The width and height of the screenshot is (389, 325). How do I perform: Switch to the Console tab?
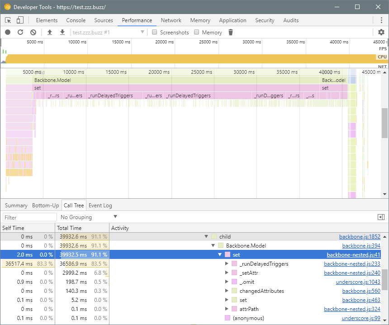tap(76, 20)
